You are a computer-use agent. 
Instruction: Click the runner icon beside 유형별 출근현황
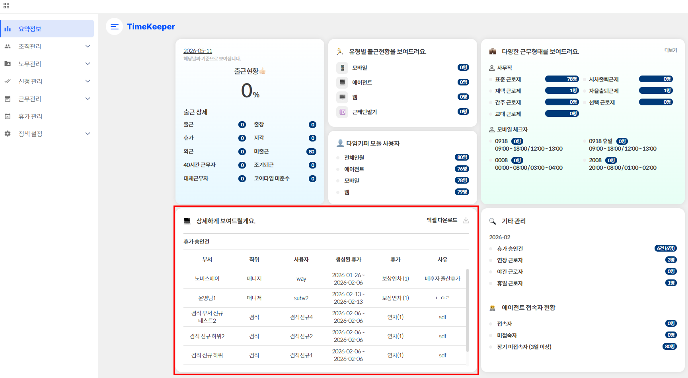340,51
